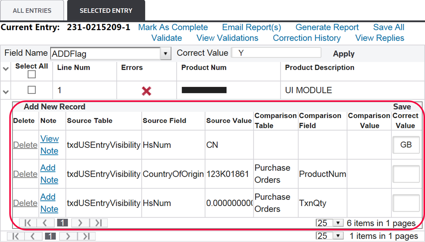The image size is (425, 242).
Task: Click the Correct Value input showing Y
Action: tap(276, 52)
